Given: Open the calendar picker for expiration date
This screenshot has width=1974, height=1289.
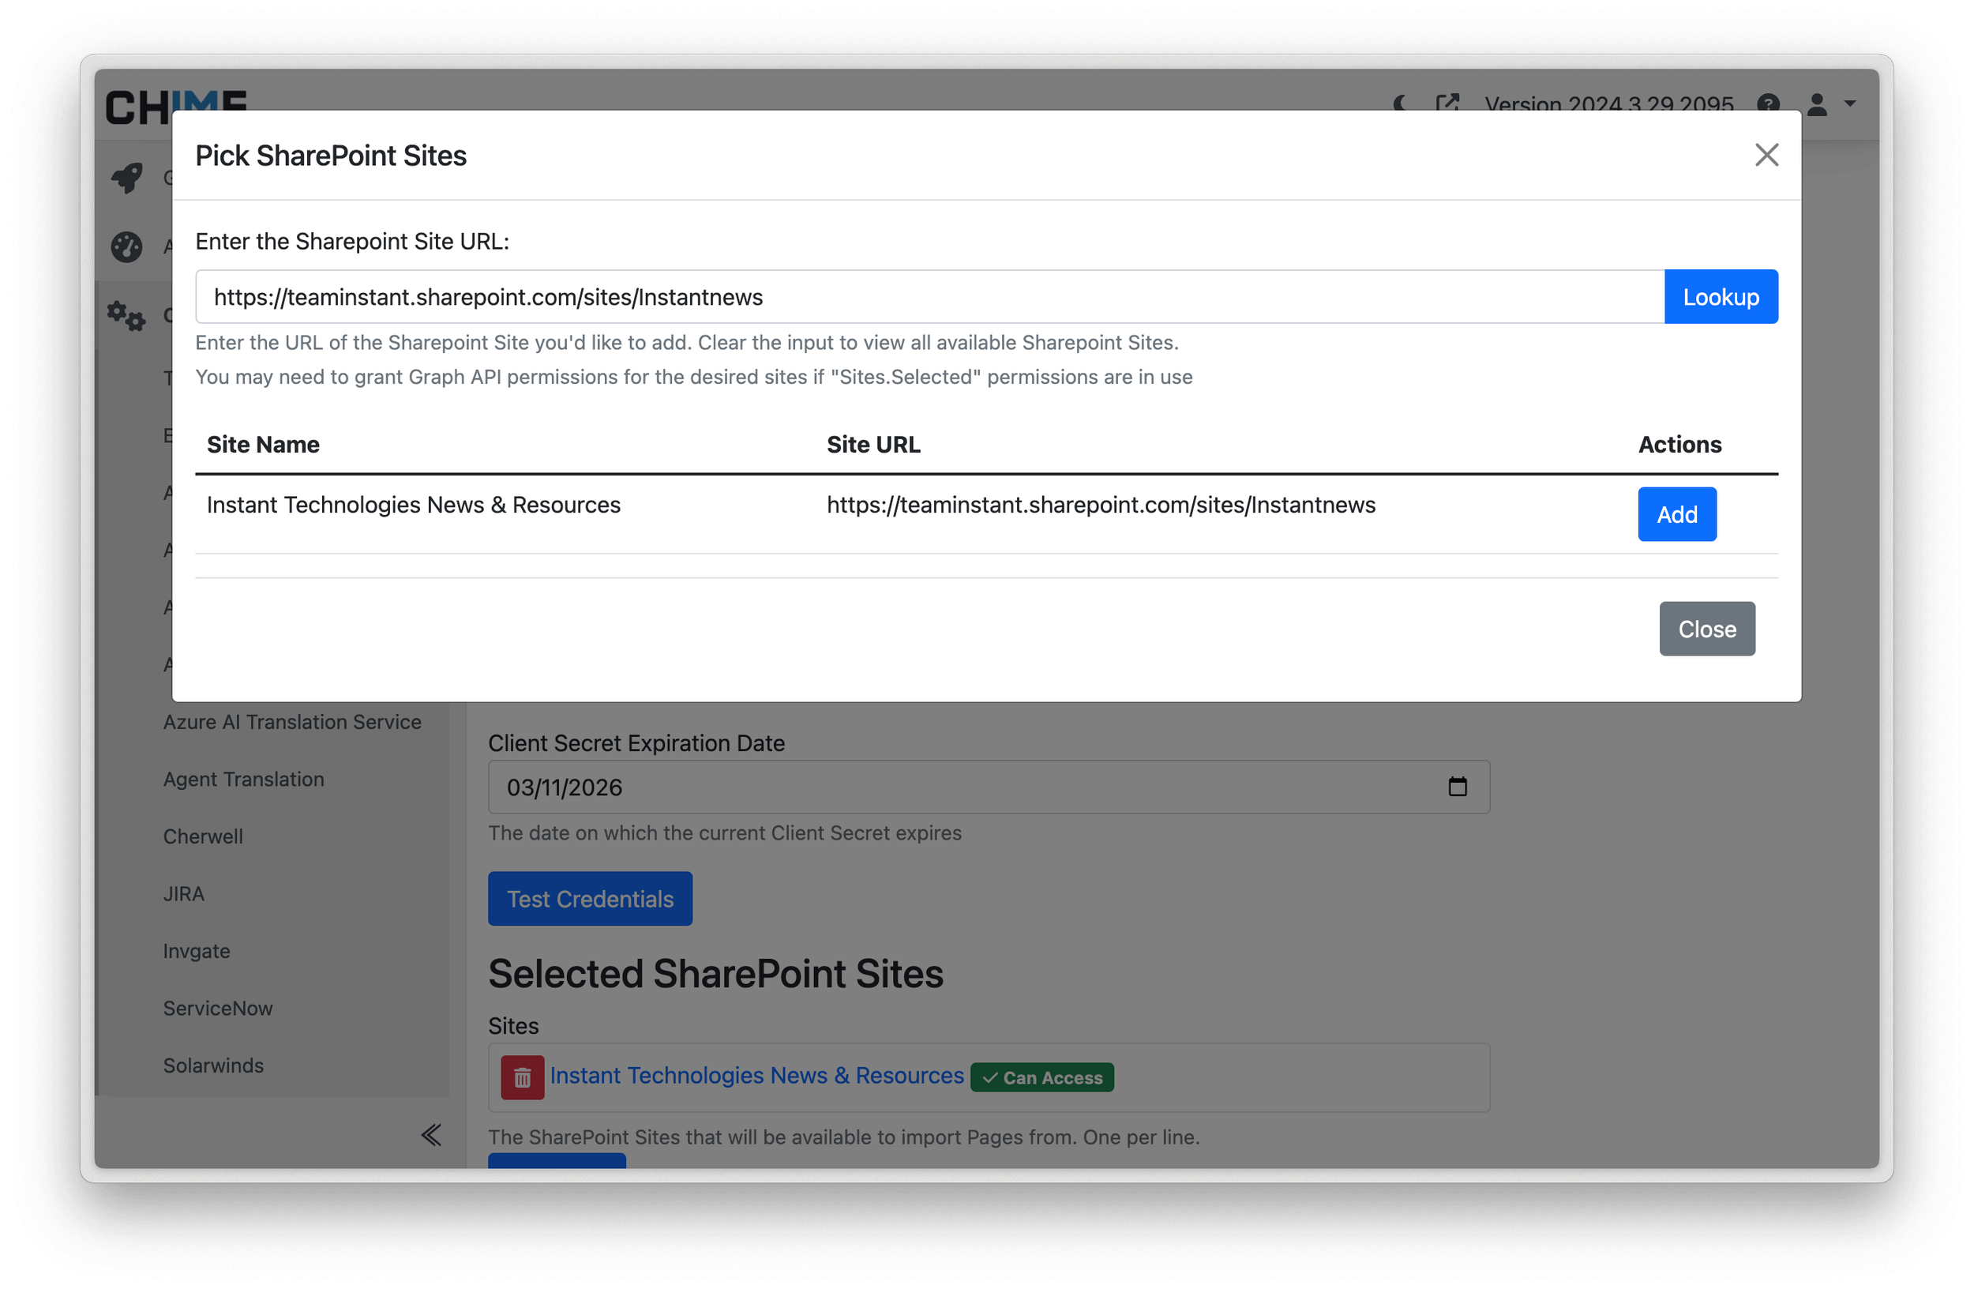Looking at the screenshot, I should [x=1458, y=787].
